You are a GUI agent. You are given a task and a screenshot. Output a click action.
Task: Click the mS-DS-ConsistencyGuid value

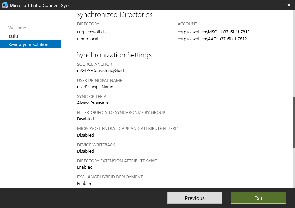coord(101,70)
